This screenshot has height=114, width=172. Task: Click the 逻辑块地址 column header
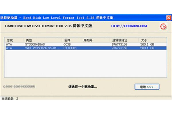click(124, 40)
